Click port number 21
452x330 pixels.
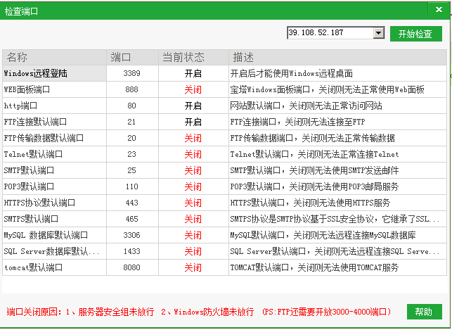click(x=131, y=122)
